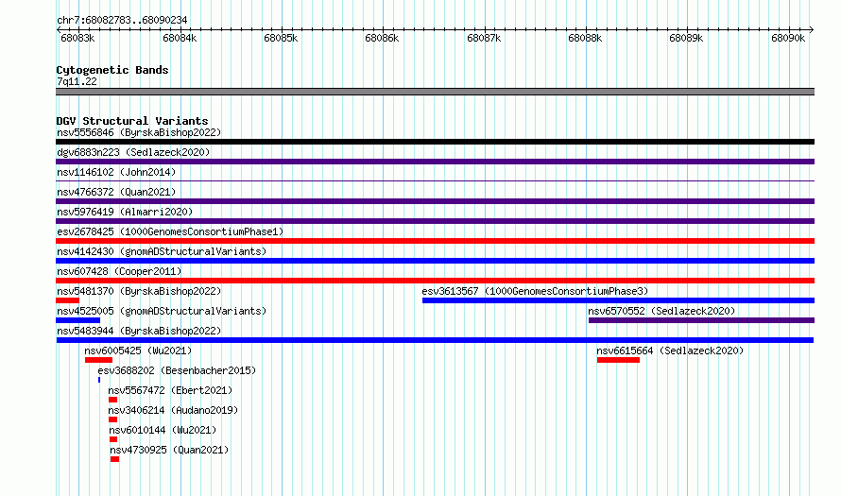
Task: Click the left arrowhead of the ruler
Action: tap(59, 30)
